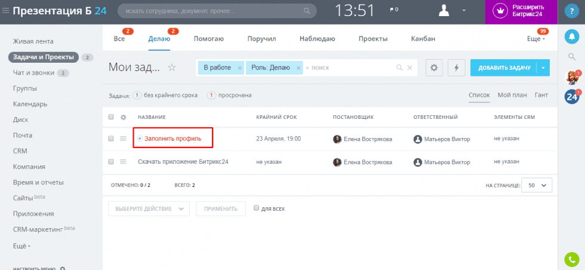Click the help question mark icon

coord(571,11)
